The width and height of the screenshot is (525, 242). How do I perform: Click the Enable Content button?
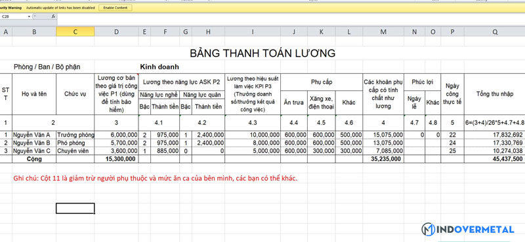pyautogui.click(x=115, y=8)
